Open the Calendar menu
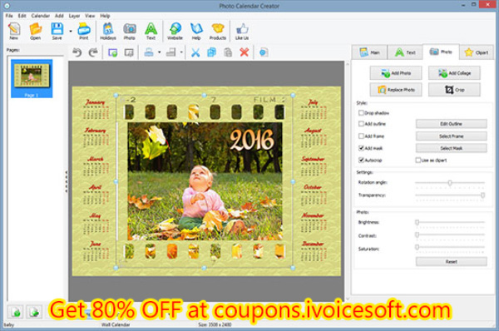Image resolution: width=499 pixels, height=331 pixels. point(41,16)
